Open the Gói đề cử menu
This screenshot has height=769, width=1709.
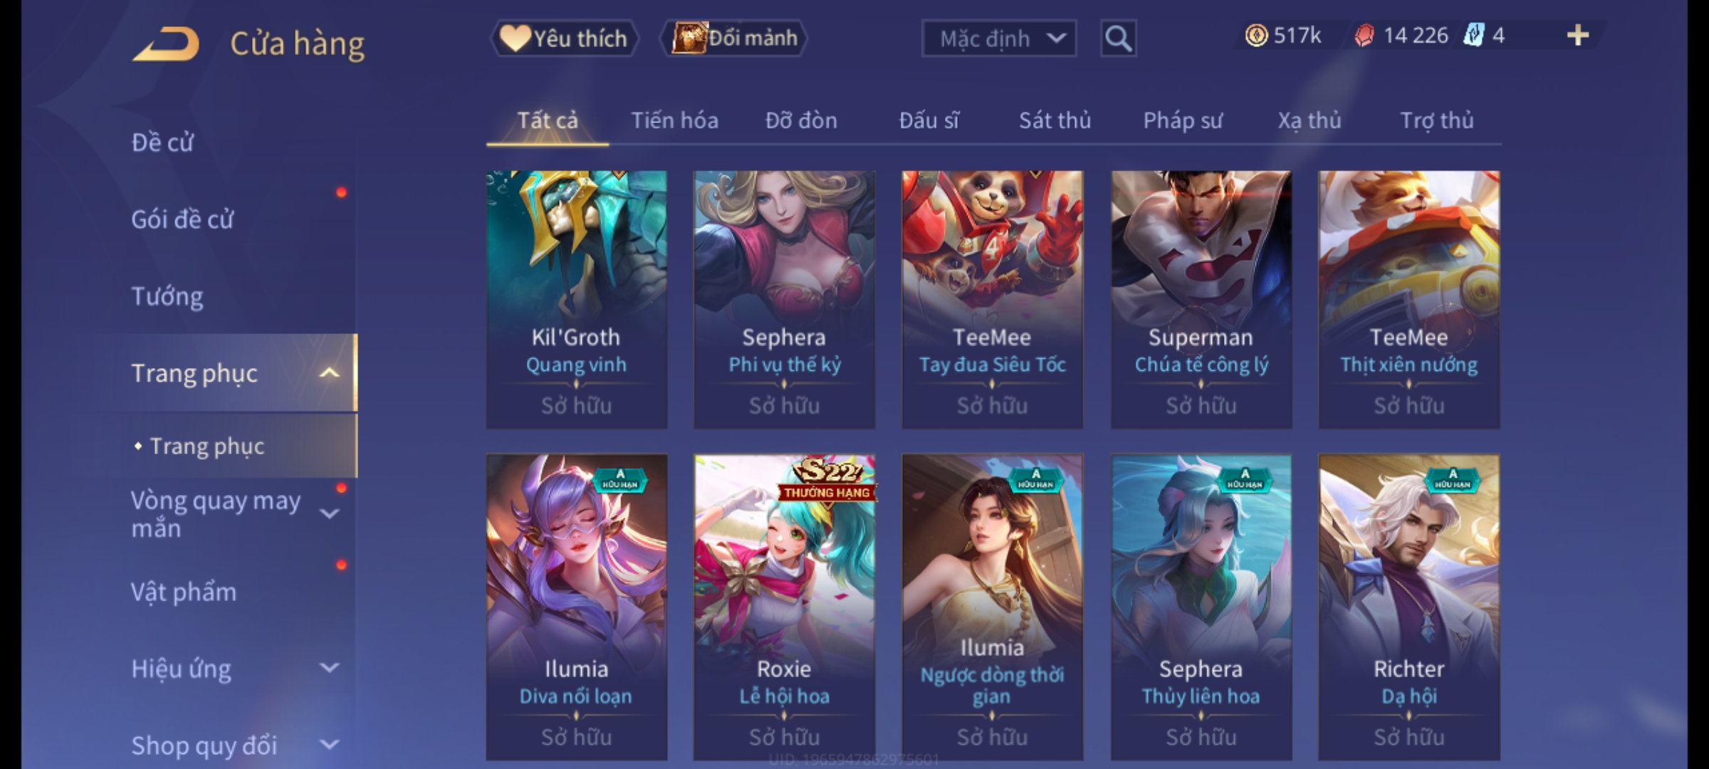pos(182,219)
